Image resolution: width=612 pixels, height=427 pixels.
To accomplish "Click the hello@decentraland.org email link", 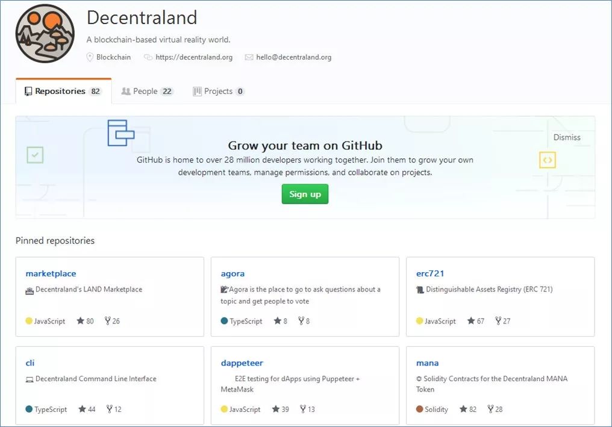I will tap(293, 57).
